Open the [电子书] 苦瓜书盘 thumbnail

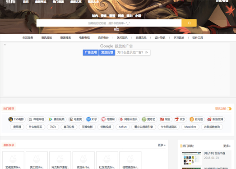click(192, 158)
